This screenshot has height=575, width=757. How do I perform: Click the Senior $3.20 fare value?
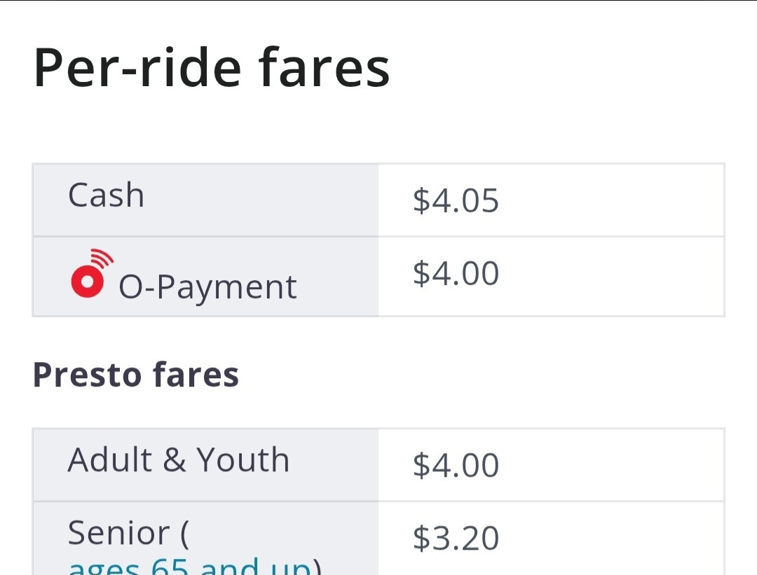coord(456,538)
